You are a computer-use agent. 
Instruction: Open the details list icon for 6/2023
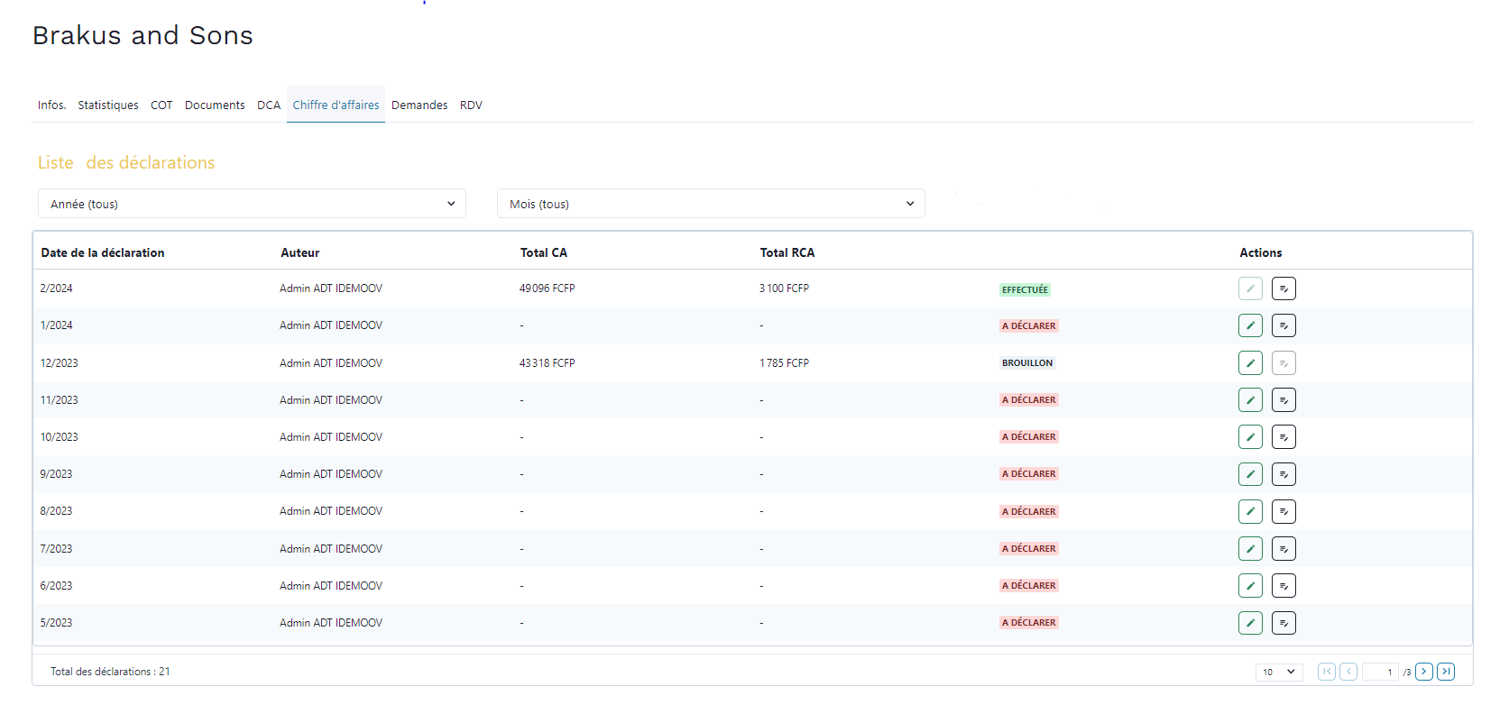click(1284, 586)
